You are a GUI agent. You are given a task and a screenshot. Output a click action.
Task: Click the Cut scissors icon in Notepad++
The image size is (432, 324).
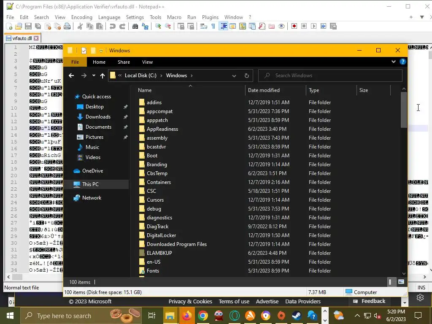80,26
